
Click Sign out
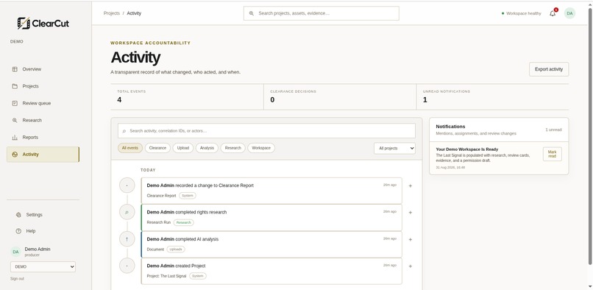17,279
